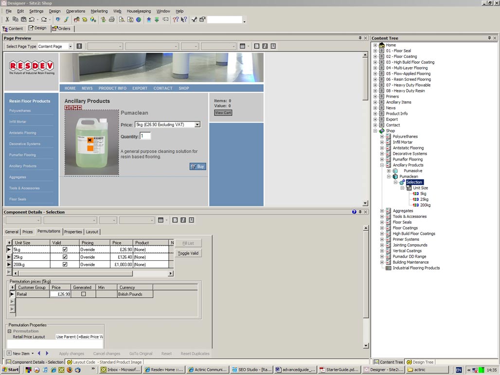Expand the Polyurethanes tree node
500x375 pixels.
pos(382,137)
